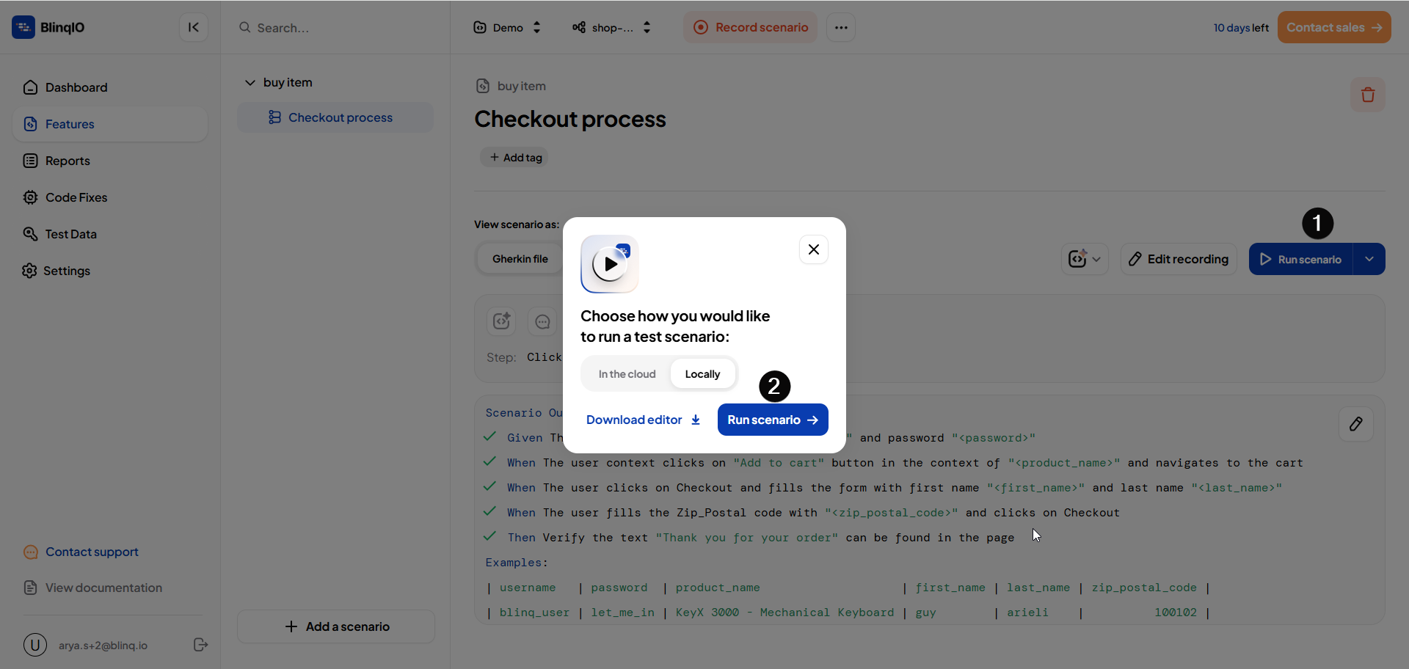The width and height of the screenshot is (1409, 669).
Task: Collapse the left sidebar panel
Action: [x=194, y=27]
